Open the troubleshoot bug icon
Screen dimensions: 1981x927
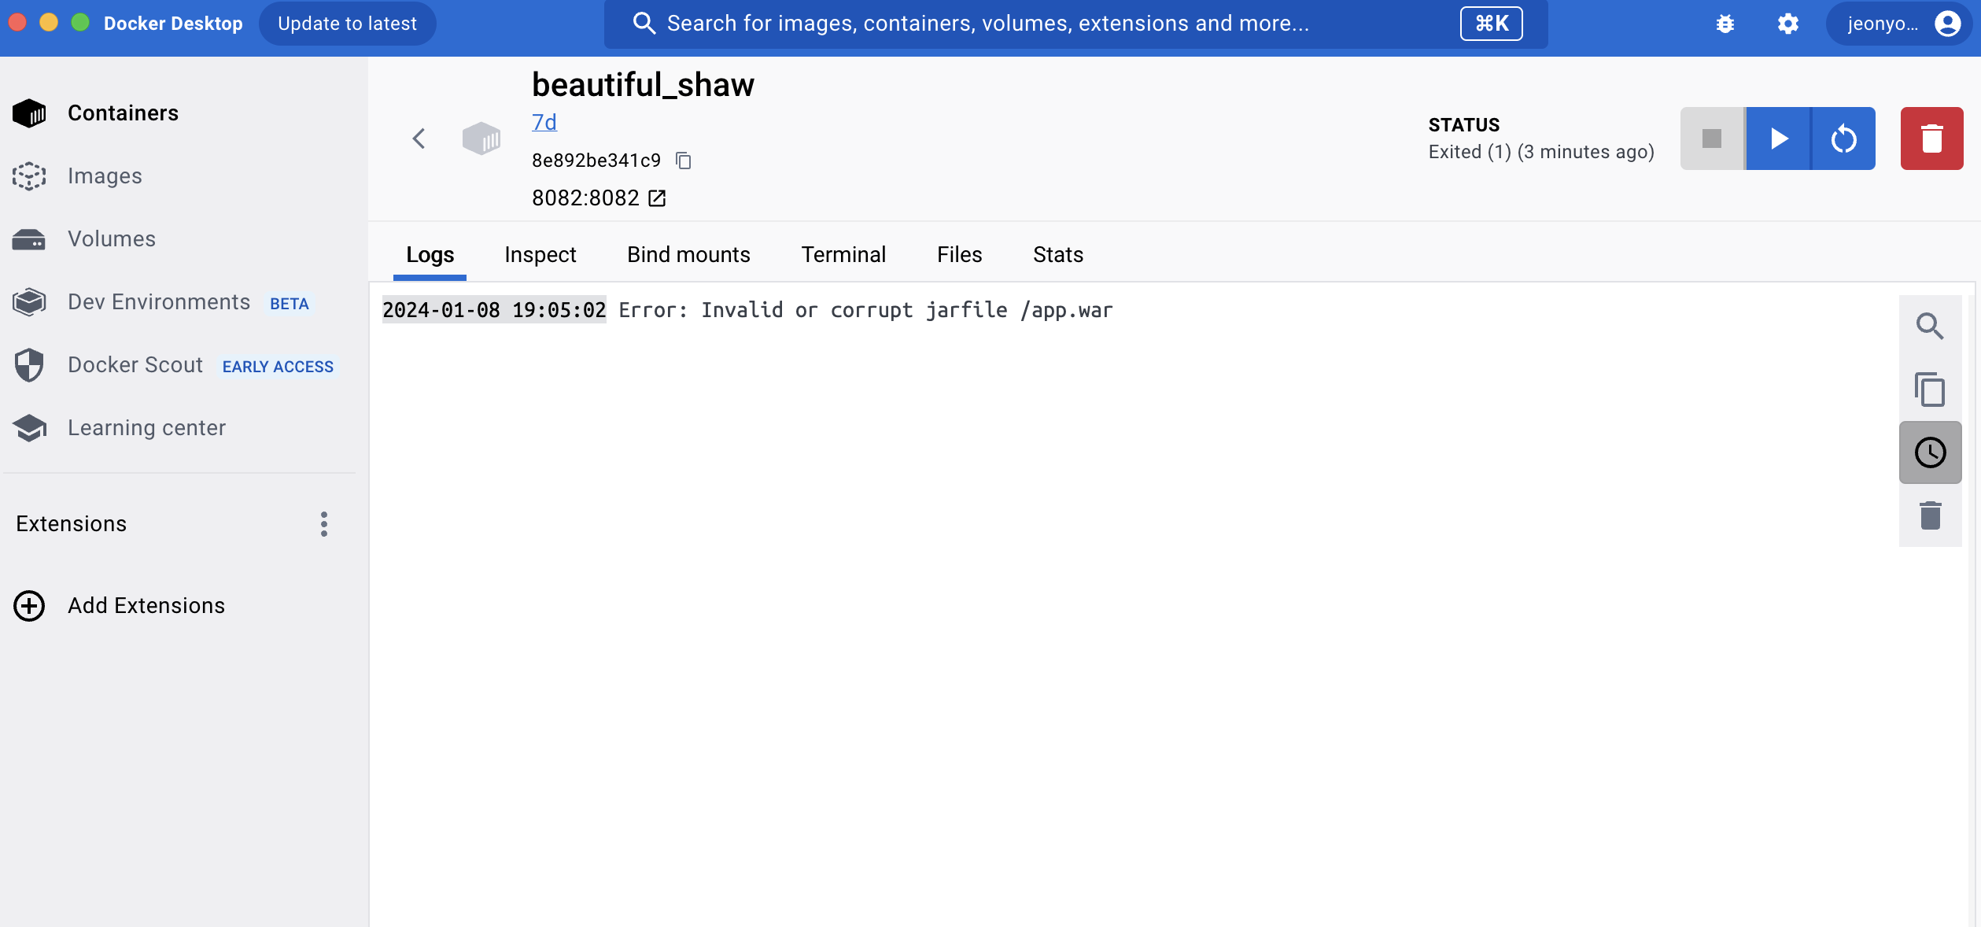(x=1725, y=24)
